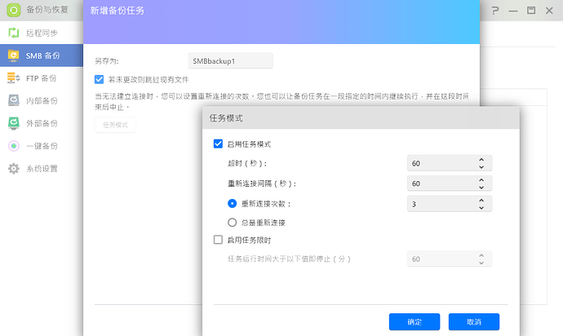
Task: Click the 备份与恢复 app logo icon
Action: pos(11,11)
